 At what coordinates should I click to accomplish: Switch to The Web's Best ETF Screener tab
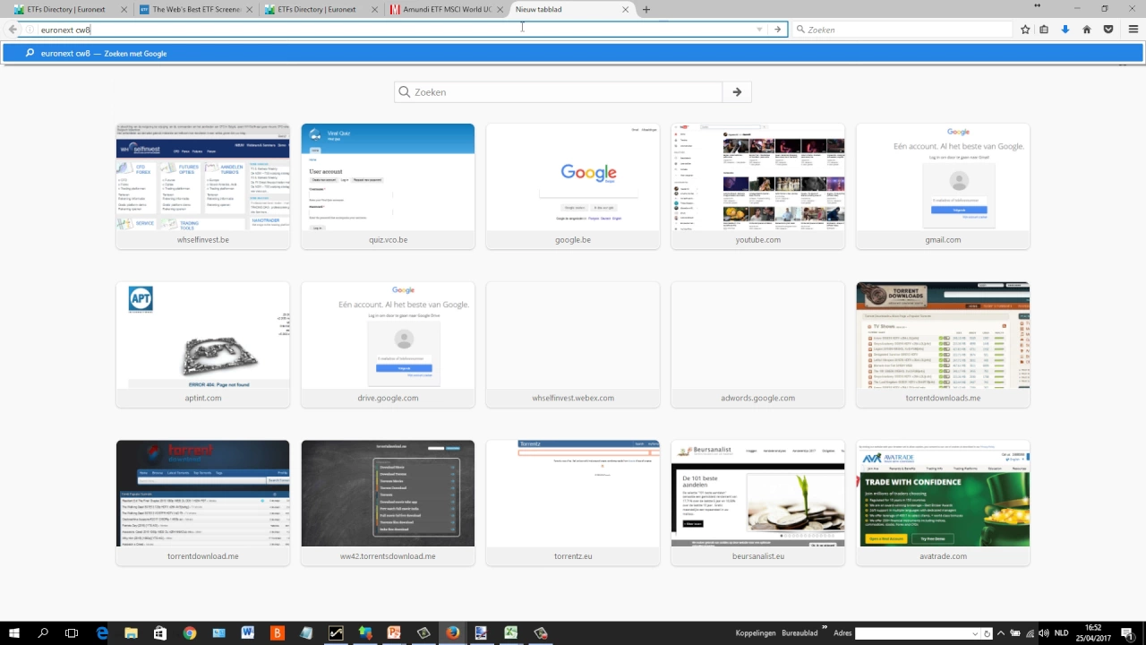tap(197, 10)
